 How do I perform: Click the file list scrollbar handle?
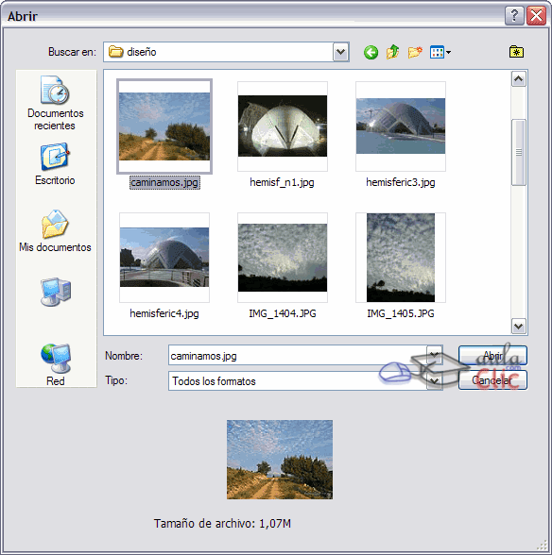point(518,153)
